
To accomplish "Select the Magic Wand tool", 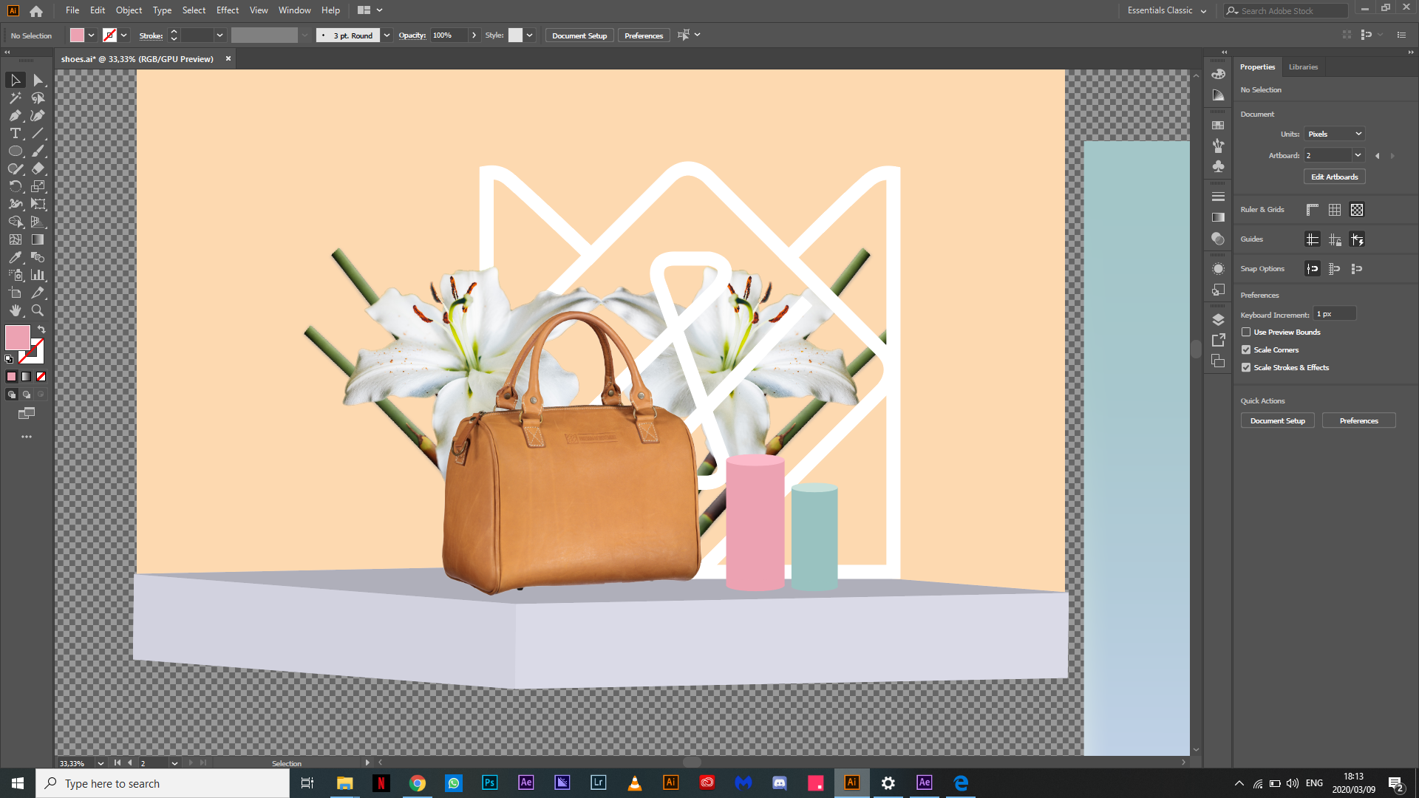I will tap(15, 98).
